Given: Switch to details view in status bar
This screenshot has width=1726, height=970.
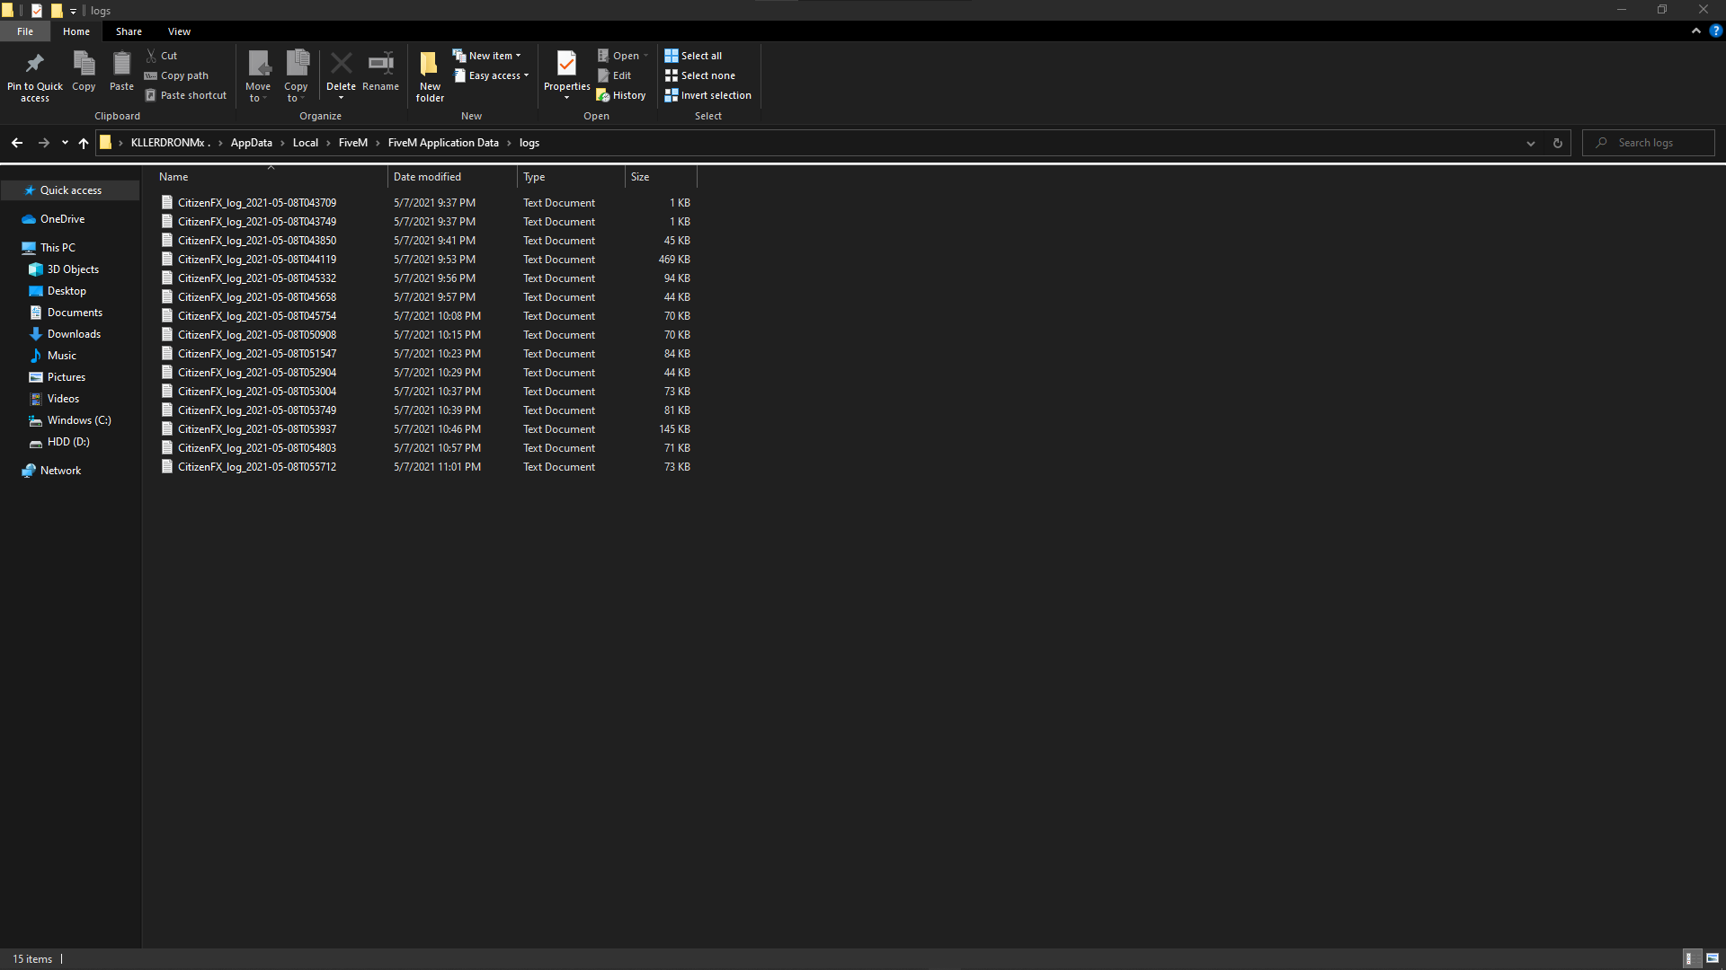Looking at the screenshot, I should [x=1691, y=958].
